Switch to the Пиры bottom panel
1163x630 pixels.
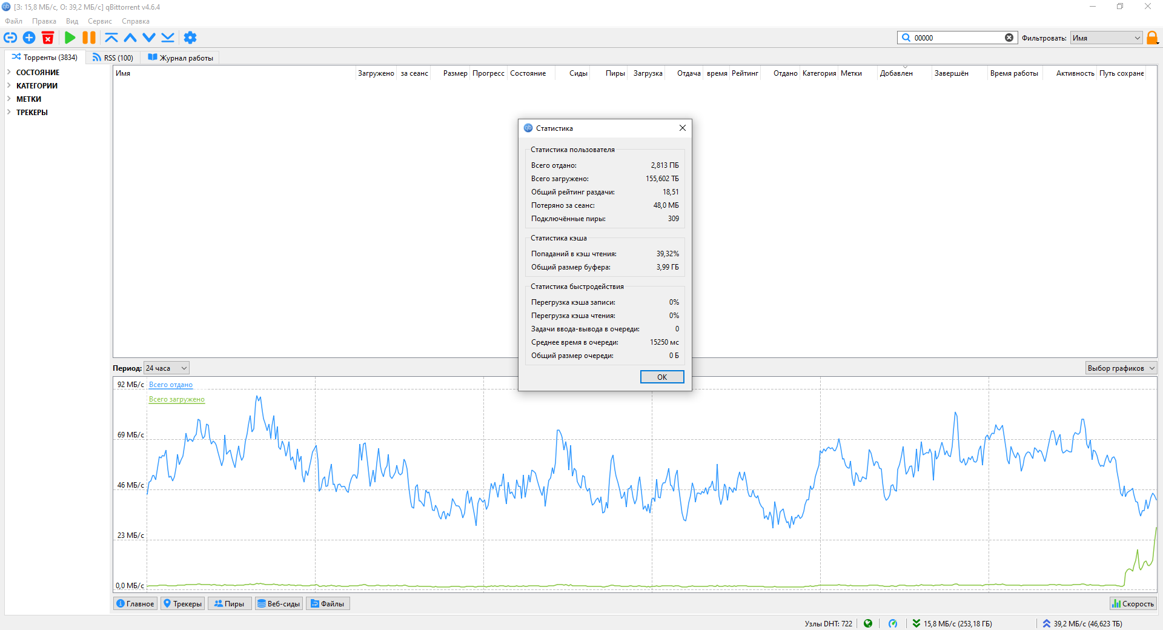click(229, 603)
